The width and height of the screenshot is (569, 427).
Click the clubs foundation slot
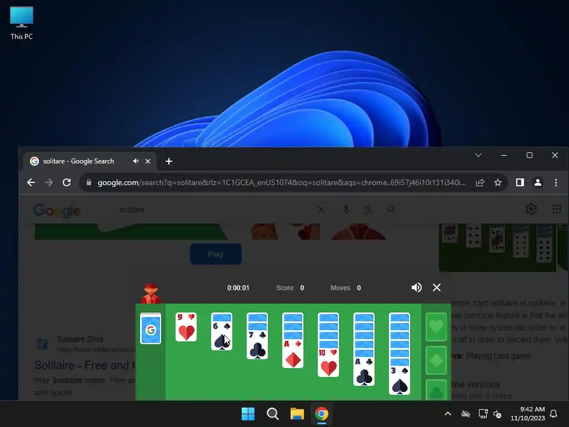[x=436, y=390]
